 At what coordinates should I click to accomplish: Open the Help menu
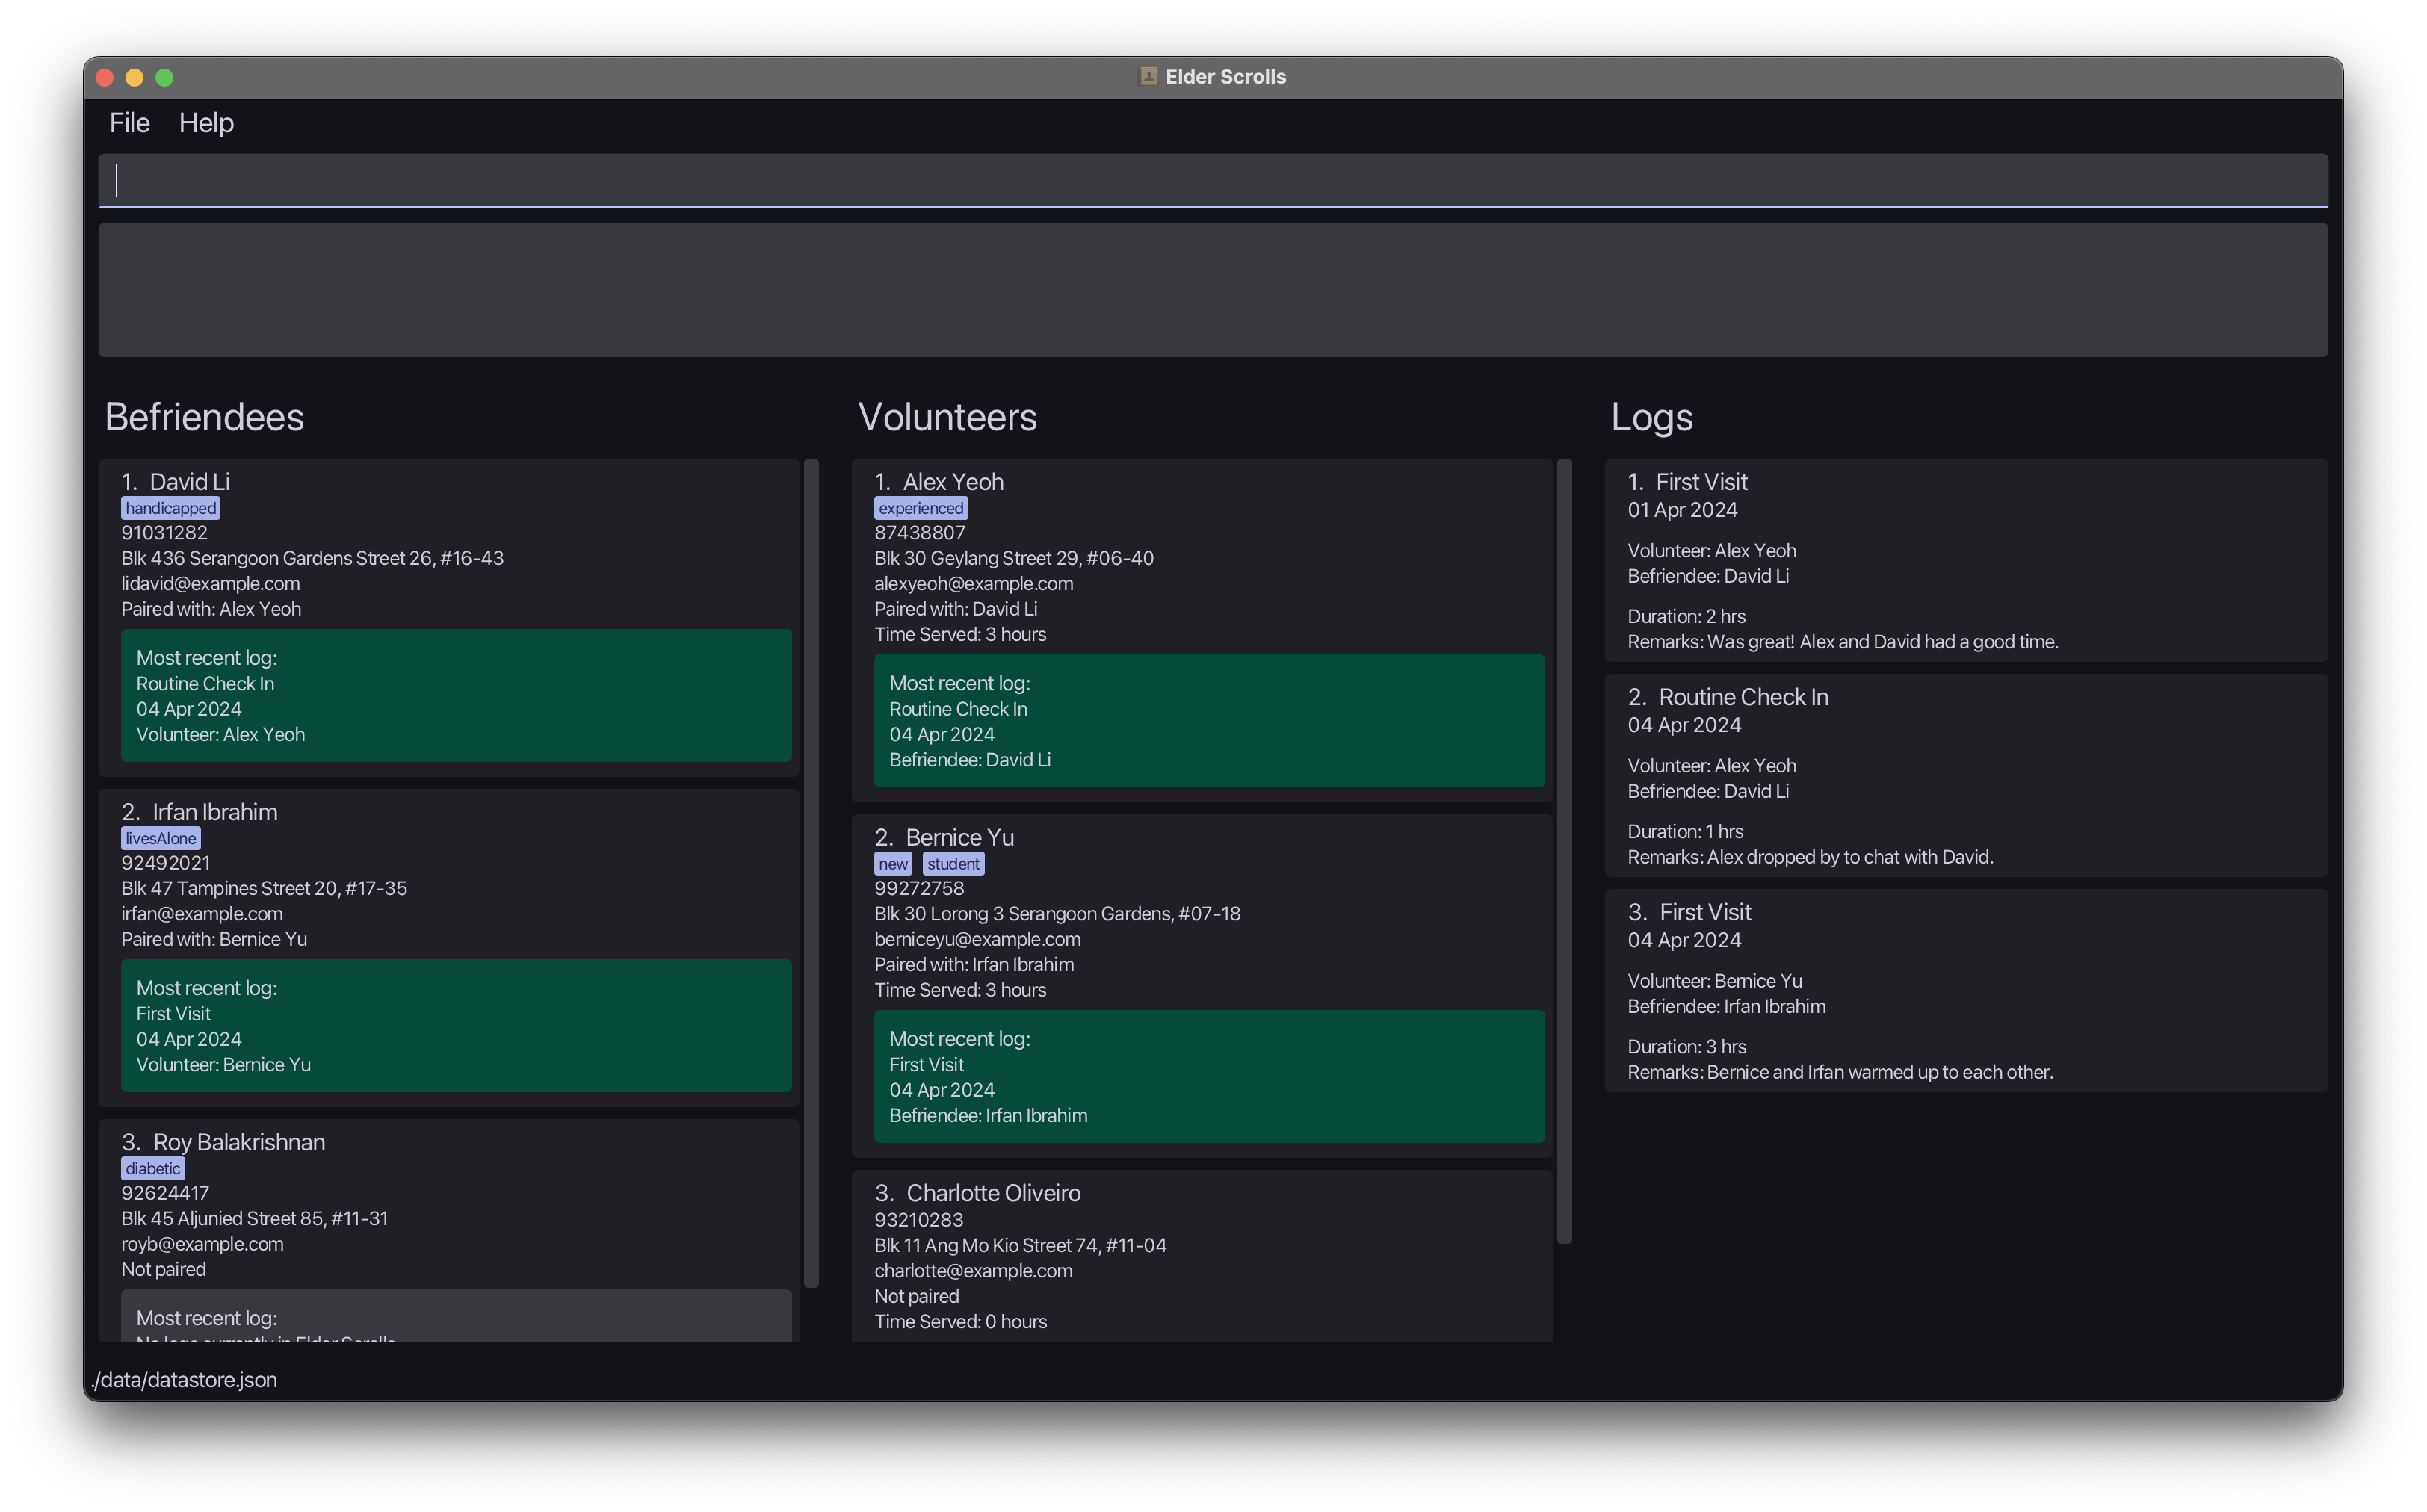coord(206,122)
